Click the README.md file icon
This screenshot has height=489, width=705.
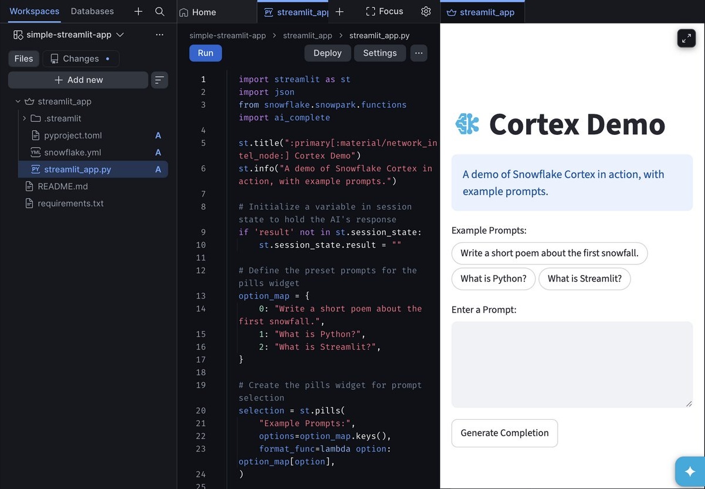pos(29,186)
